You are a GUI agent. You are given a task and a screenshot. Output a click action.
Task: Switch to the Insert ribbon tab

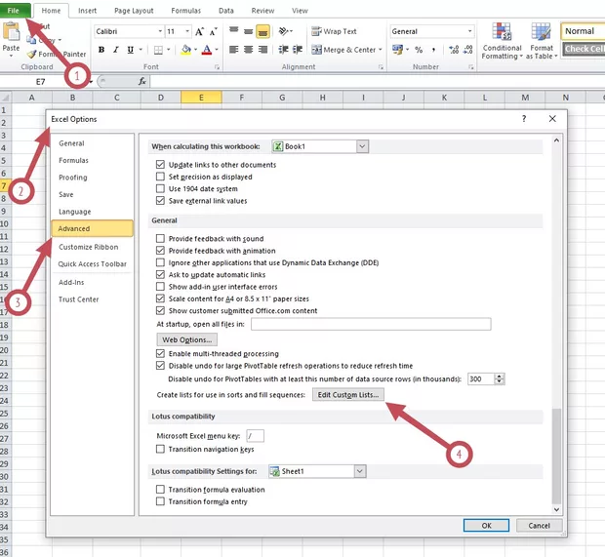[87, 11]
